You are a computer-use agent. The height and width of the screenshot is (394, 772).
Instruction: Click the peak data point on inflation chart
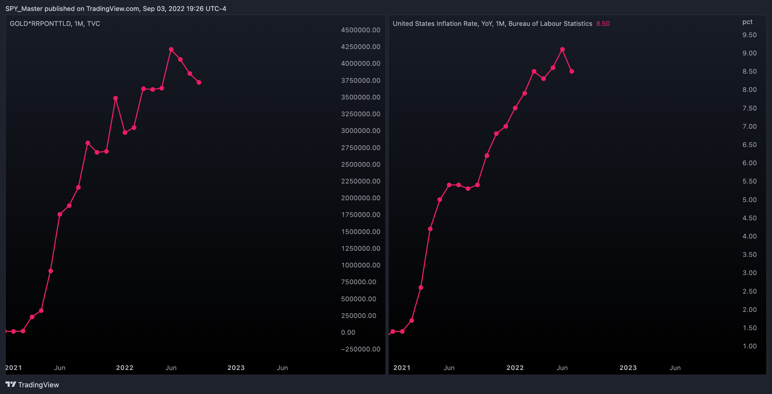click(562, 49)
